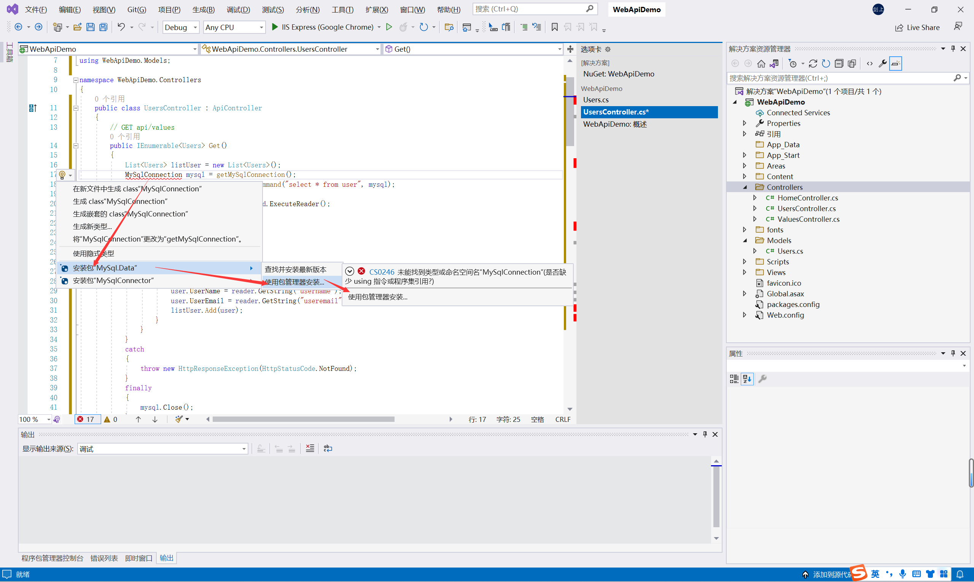Clear all output with the toolbar icon
This screenshot has height=582, width=974.
coord(310,448)
